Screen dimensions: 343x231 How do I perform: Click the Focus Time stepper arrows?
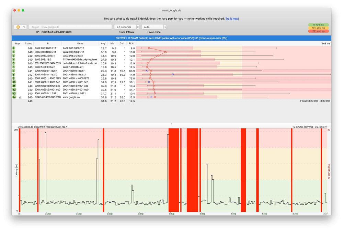[x=165, y=27]
